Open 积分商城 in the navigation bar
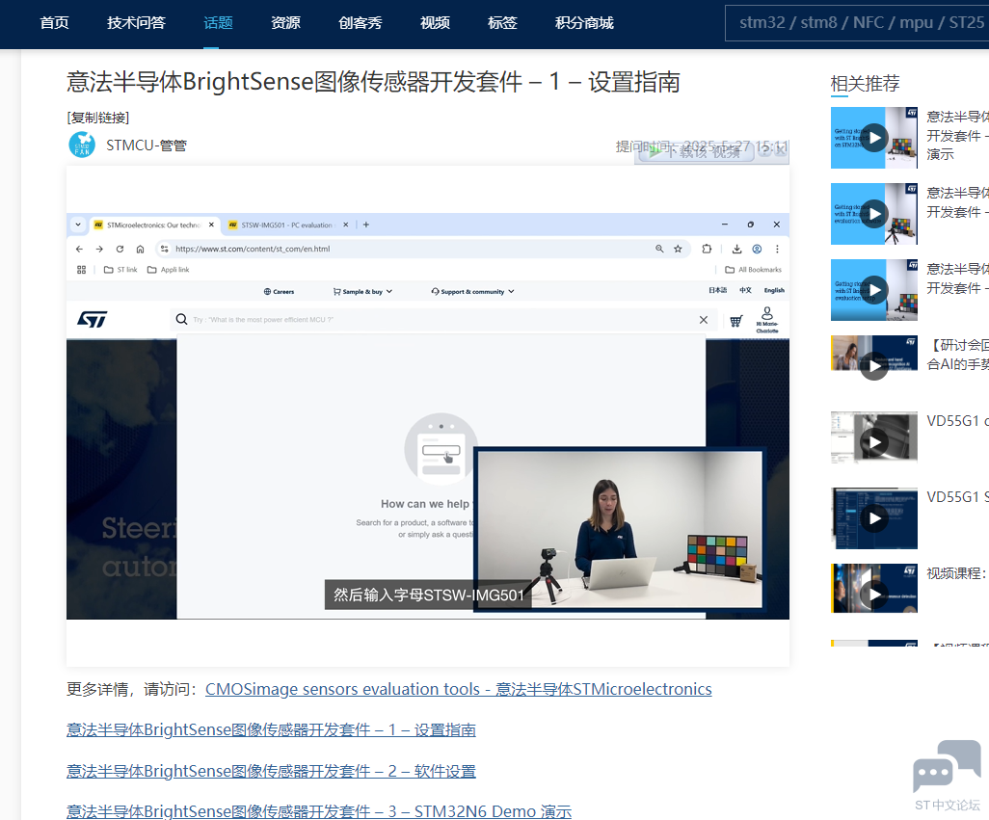The image size is (989, 820). 584,23
